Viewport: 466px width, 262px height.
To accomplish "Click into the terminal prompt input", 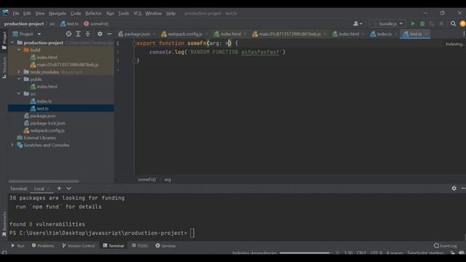I will pyautogui.click(x=192, y=233).
